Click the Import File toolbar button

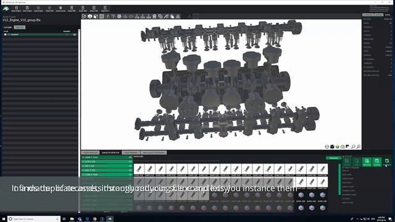(49, 9)
